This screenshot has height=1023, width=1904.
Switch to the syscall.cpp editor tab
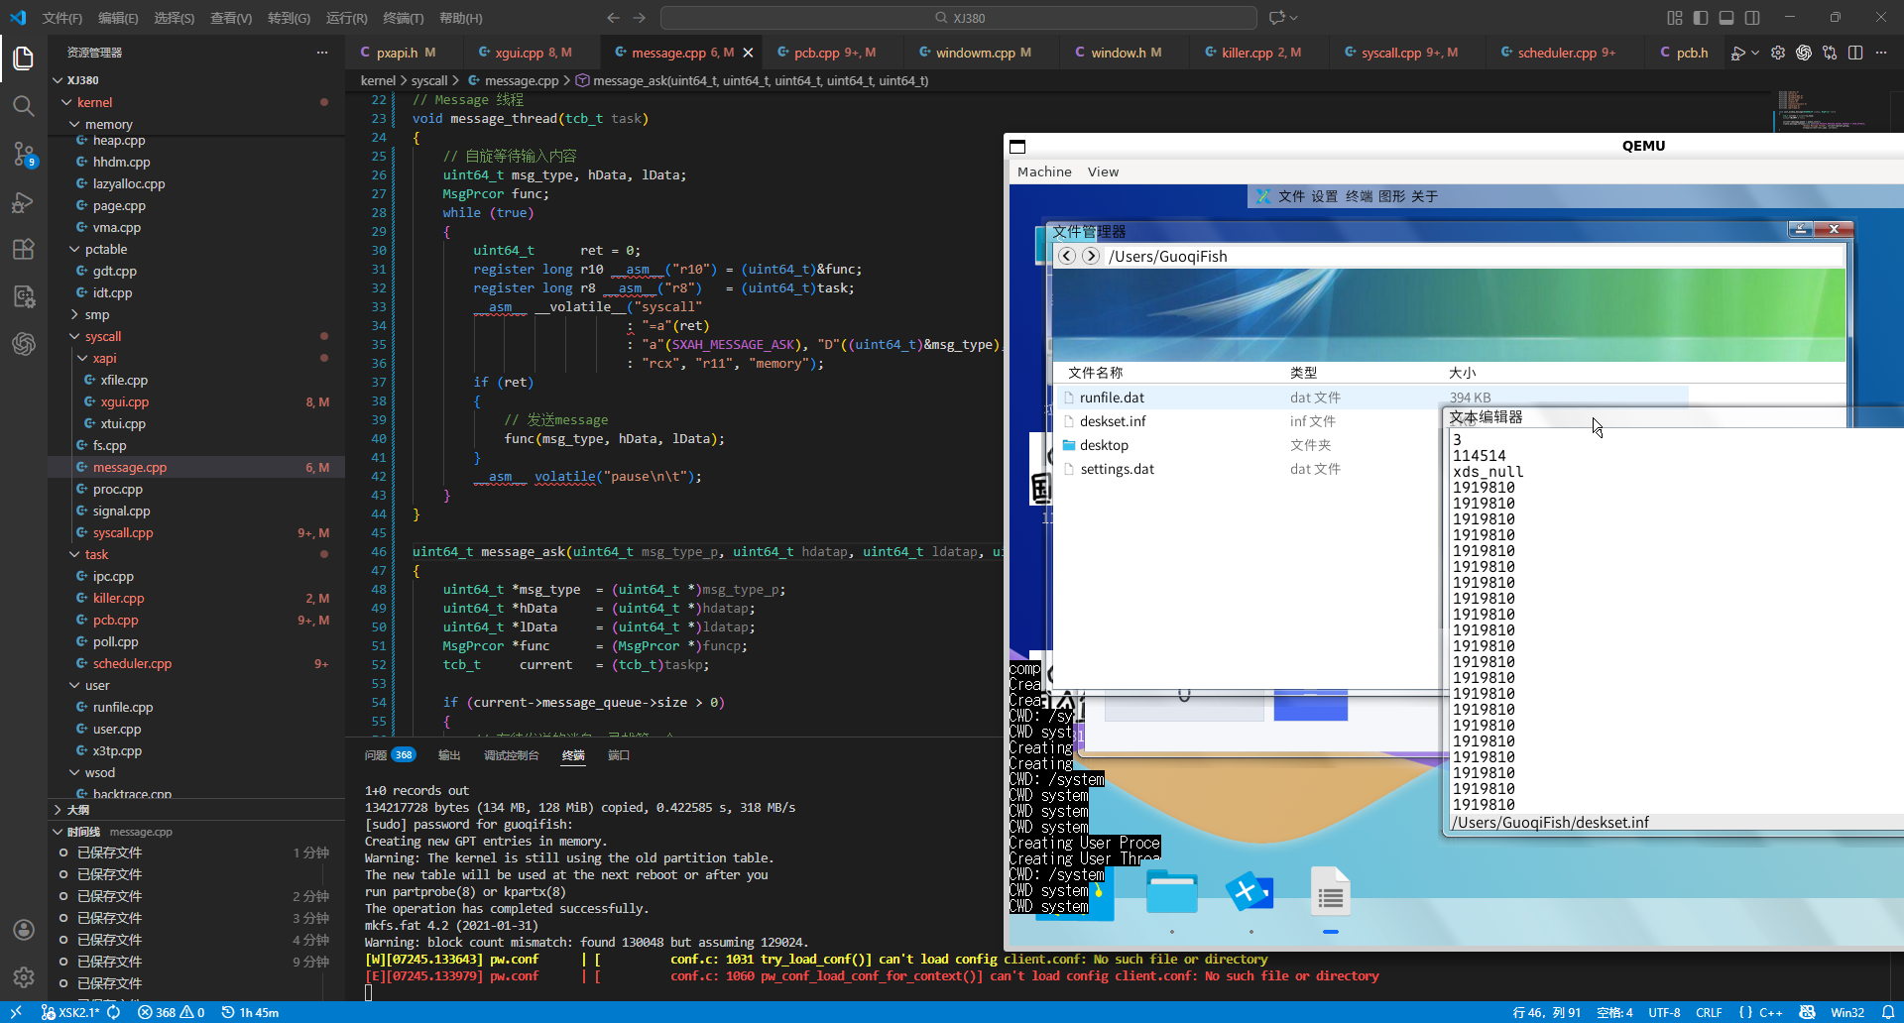(x=1390, y=53)
